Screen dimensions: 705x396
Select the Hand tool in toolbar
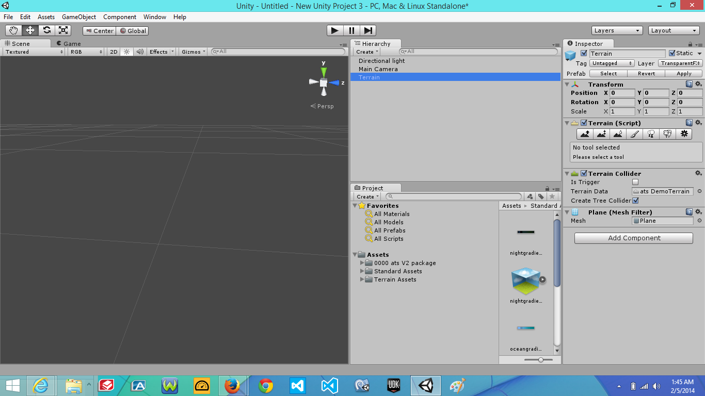click(13, 30)
